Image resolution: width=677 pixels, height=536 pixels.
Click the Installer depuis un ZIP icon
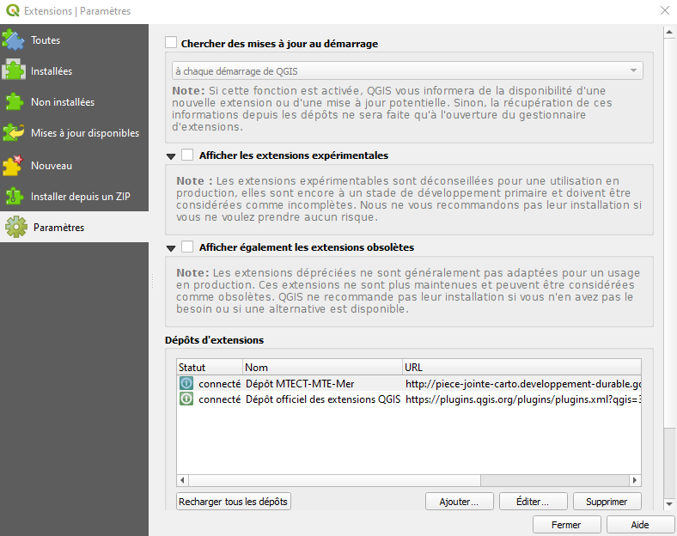14,197
